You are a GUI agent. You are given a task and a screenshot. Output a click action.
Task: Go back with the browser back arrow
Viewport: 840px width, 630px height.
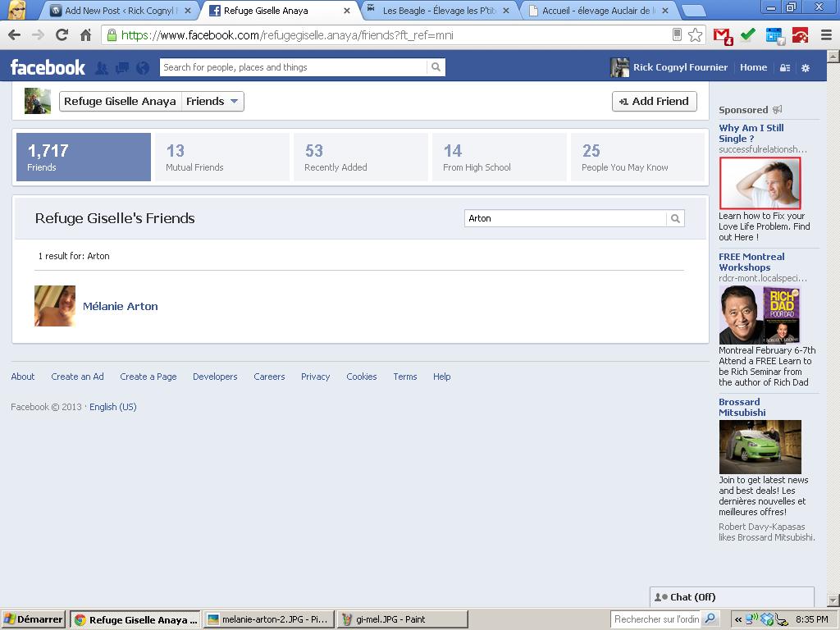pyautogui.click(x=15, y=35)
